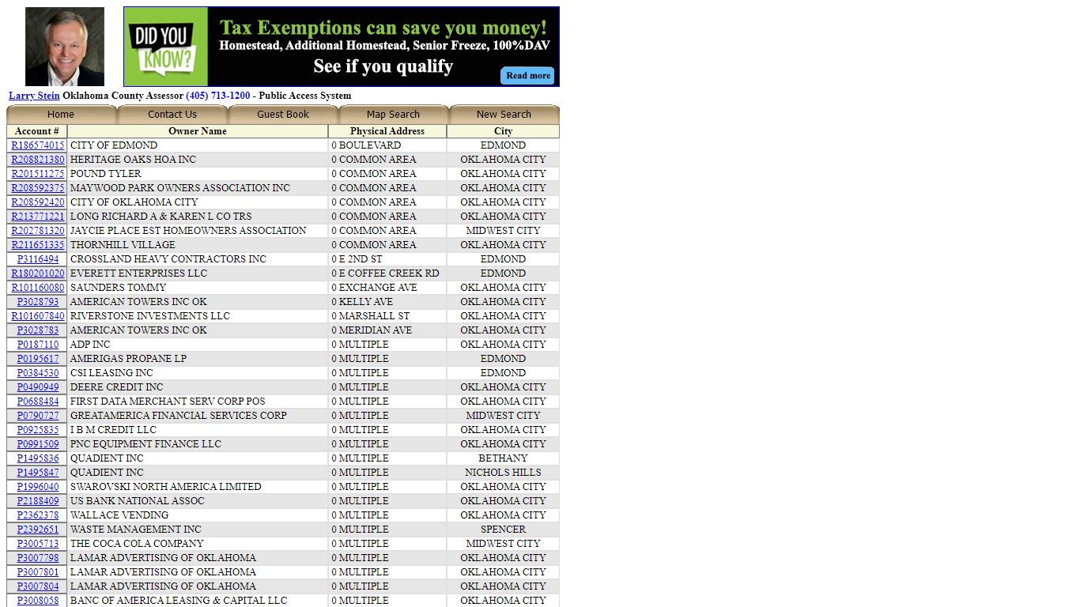This screenshot has width=1080, height=607.
Task: Open account R201511275
Action: 38,174
